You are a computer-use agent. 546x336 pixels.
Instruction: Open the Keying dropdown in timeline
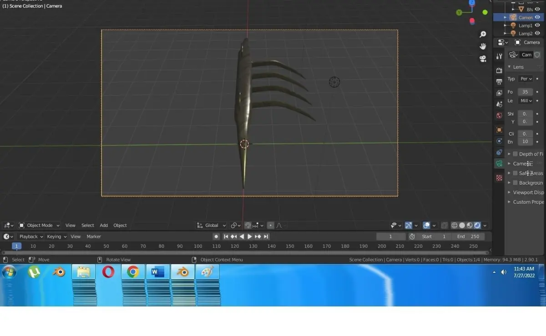[56, 236]
